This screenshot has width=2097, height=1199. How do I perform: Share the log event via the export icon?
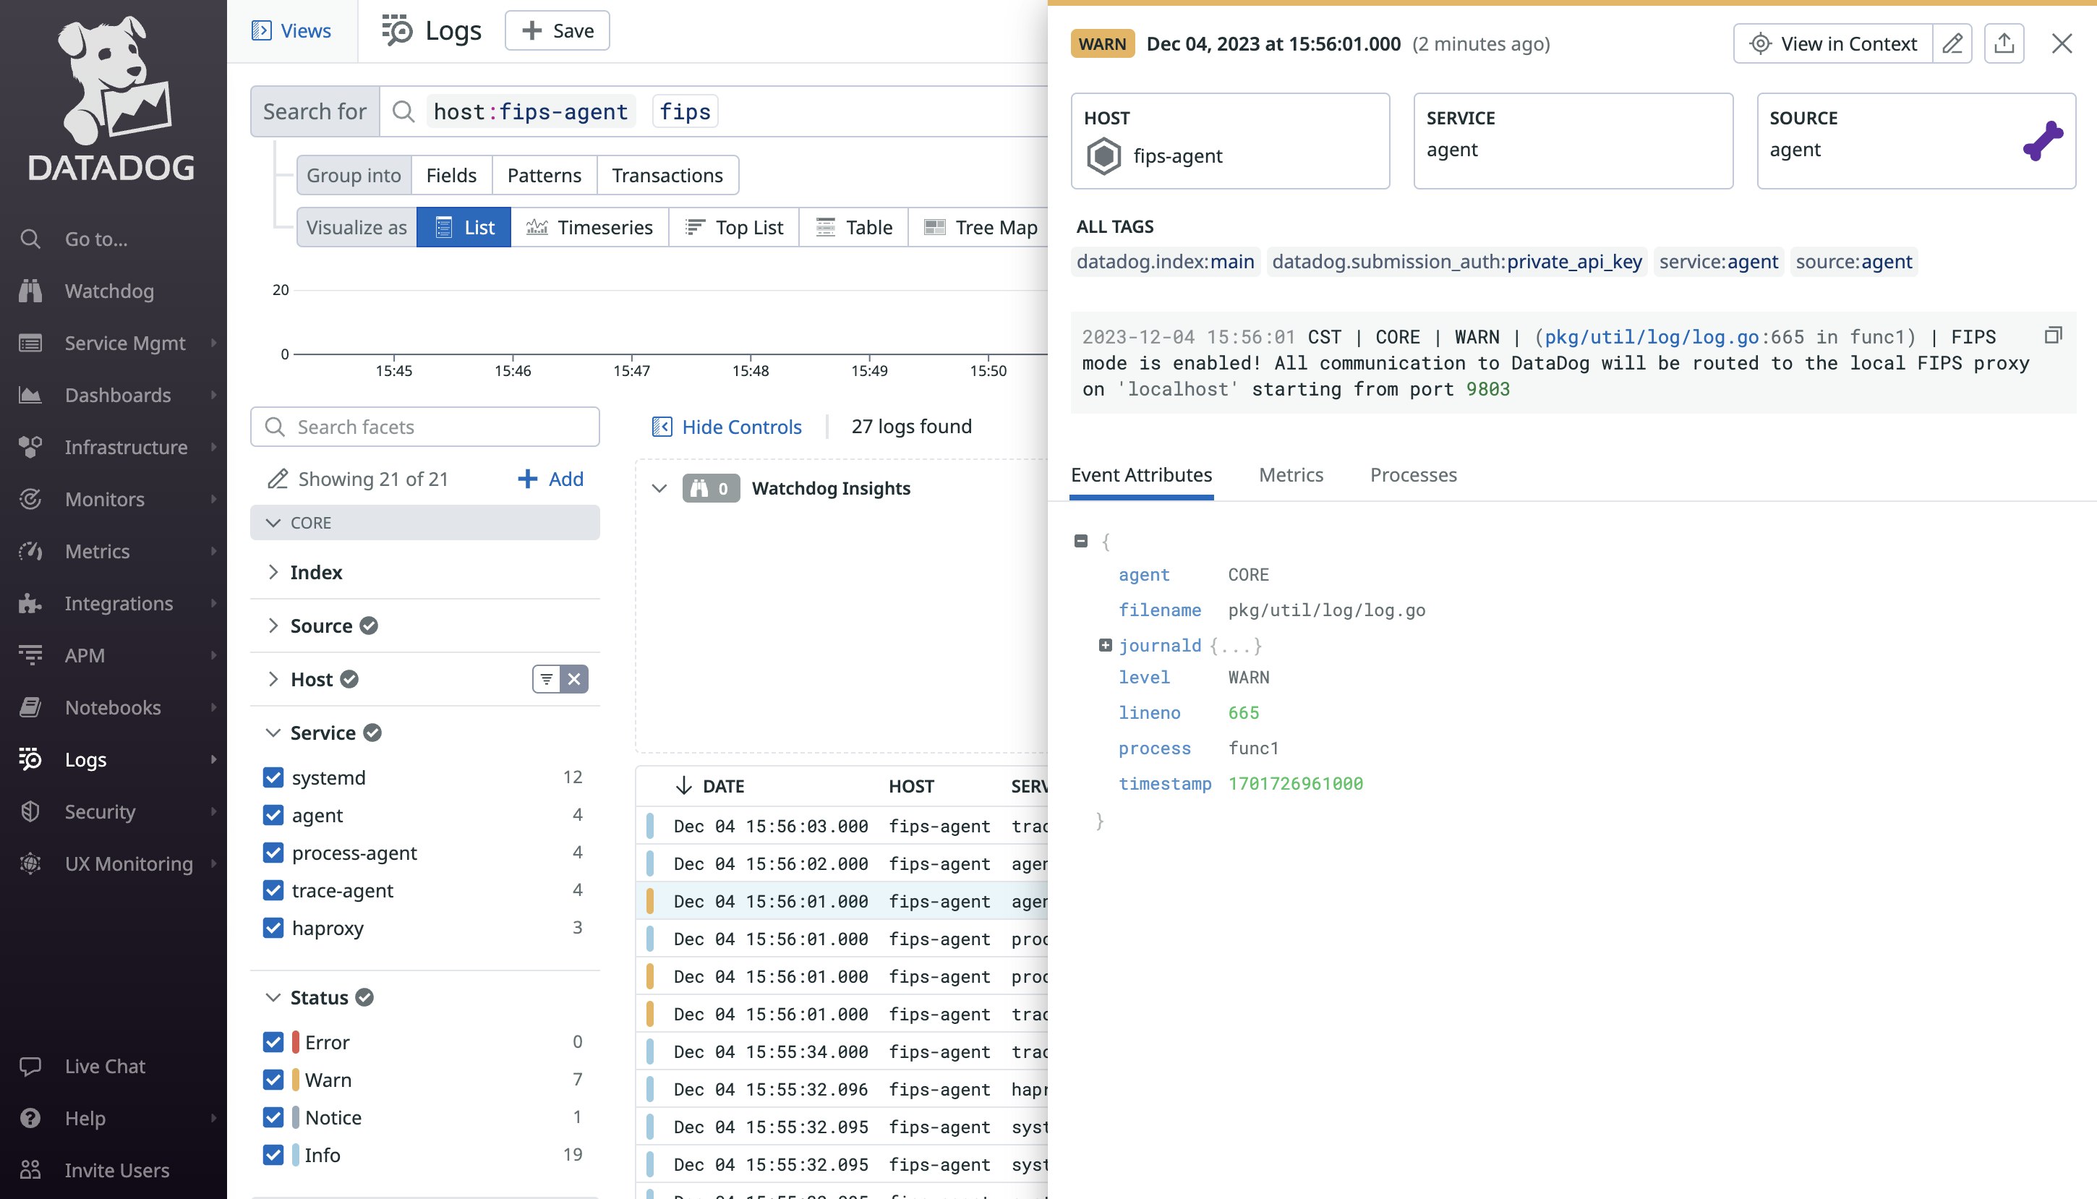coord(2004,43)
